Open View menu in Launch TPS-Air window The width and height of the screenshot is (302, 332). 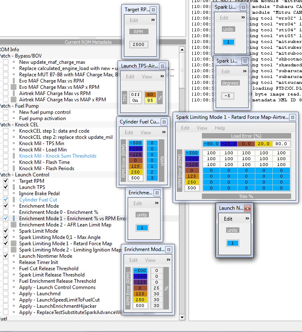147,77
